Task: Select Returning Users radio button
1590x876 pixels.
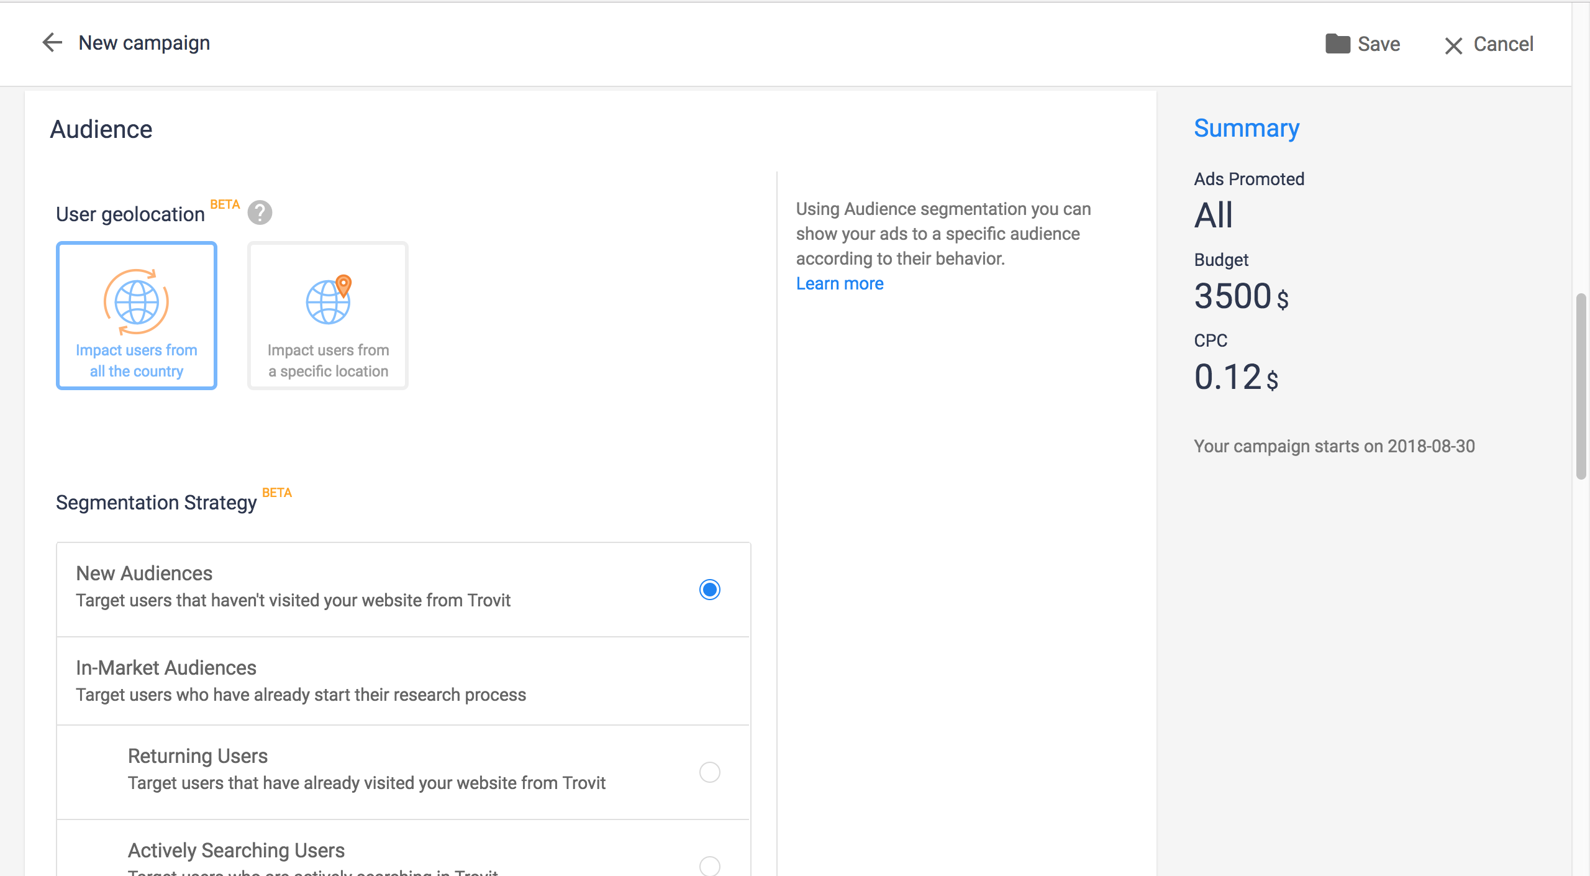Action: pos(709,772)
